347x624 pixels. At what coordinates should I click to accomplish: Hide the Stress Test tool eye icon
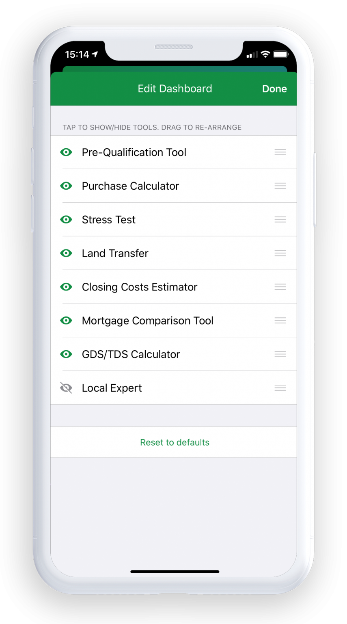[66, 220]
